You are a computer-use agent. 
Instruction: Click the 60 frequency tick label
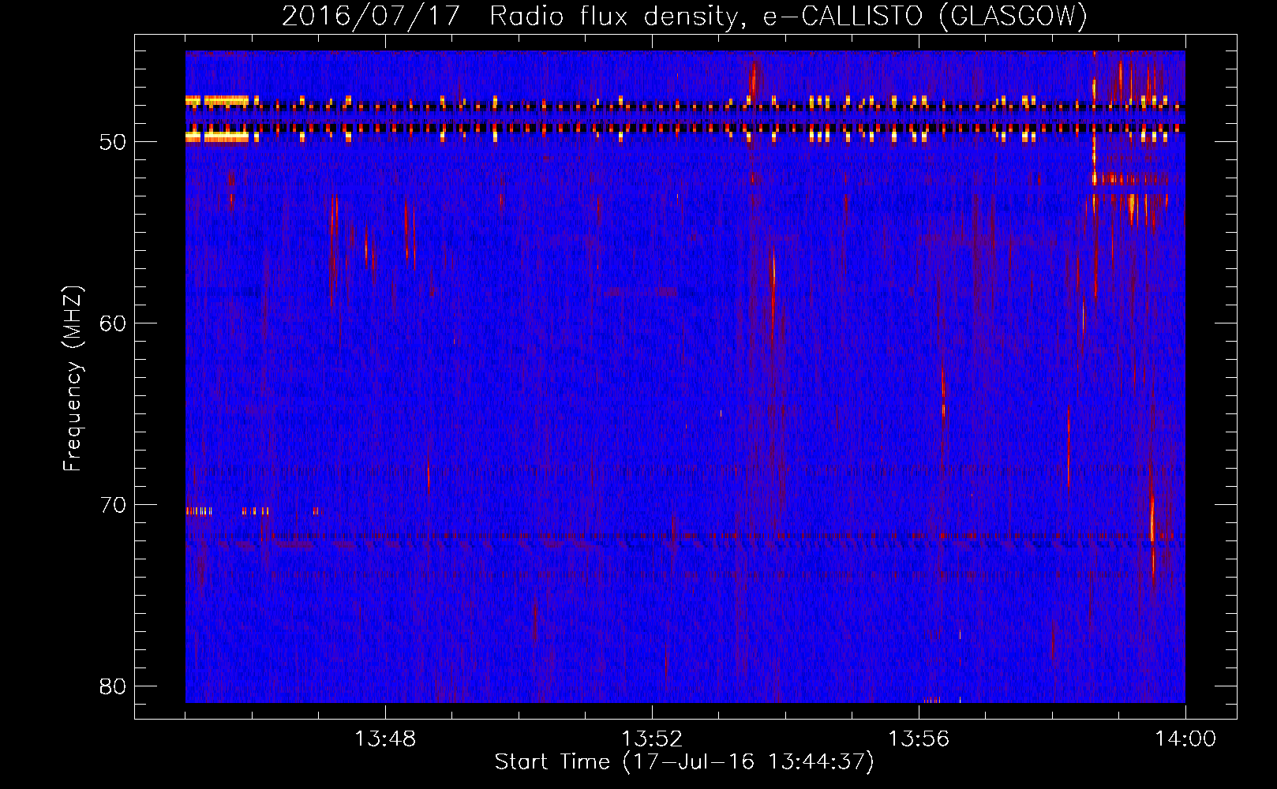pos(113,323)
